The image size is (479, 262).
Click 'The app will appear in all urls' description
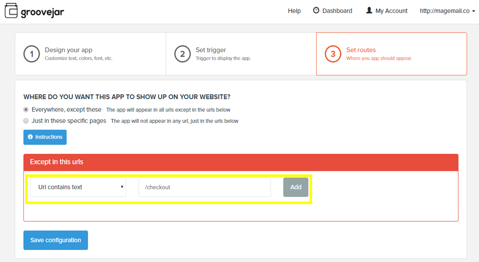(x=168, y=110)
